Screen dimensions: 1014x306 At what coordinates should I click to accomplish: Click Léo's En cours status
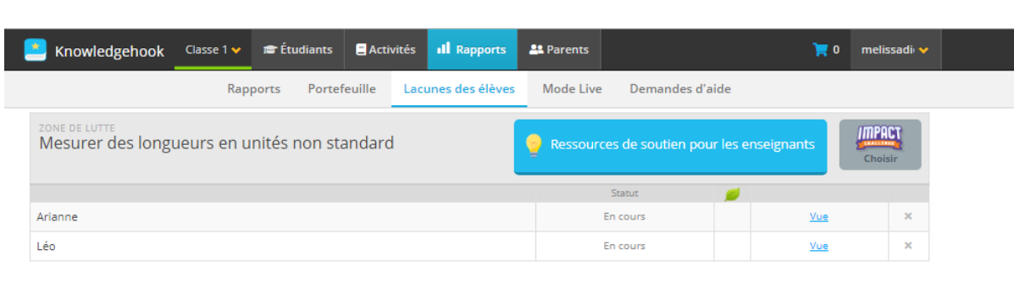click(x=624, y=246)
